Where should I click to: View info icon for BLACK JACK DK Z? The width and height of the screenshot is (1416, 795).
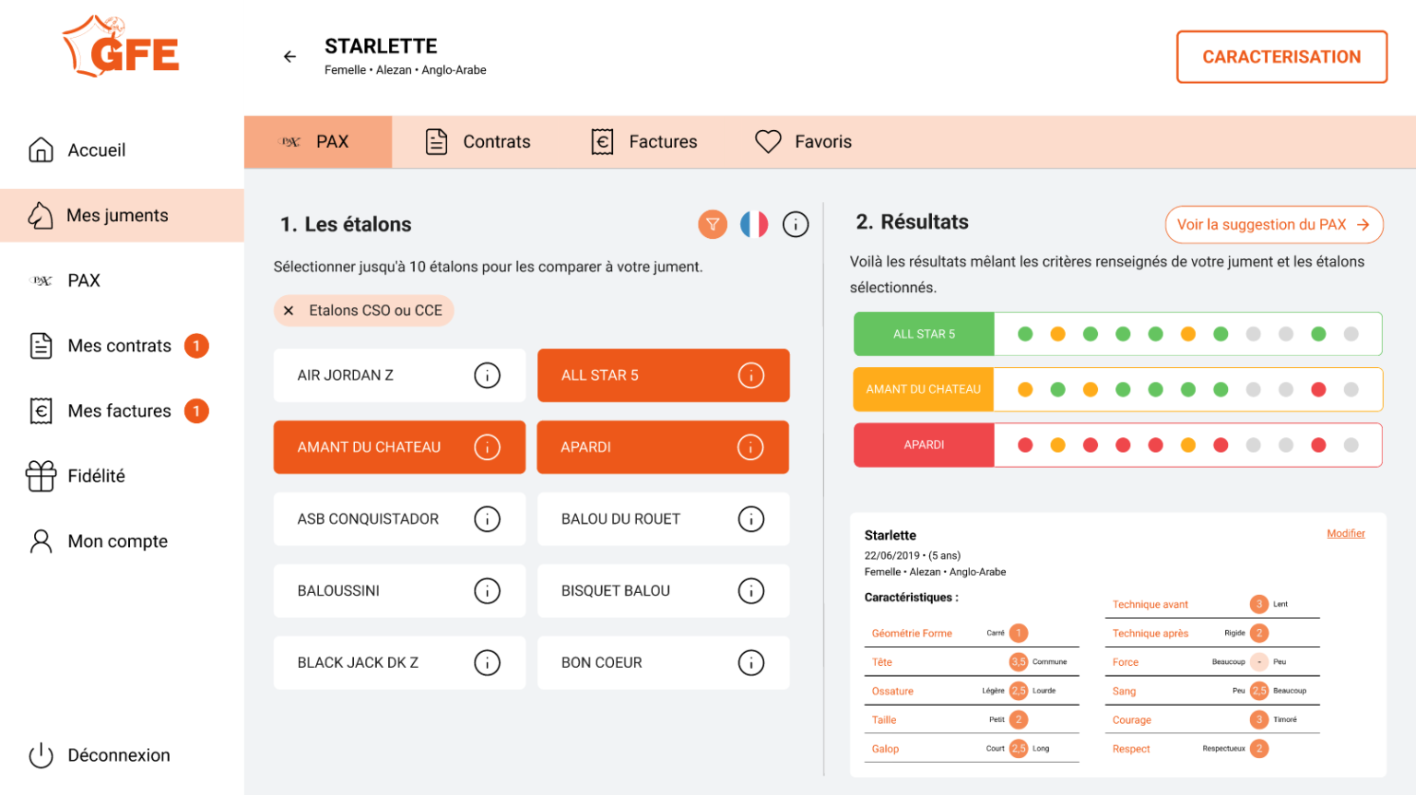[x=487, y=663]
